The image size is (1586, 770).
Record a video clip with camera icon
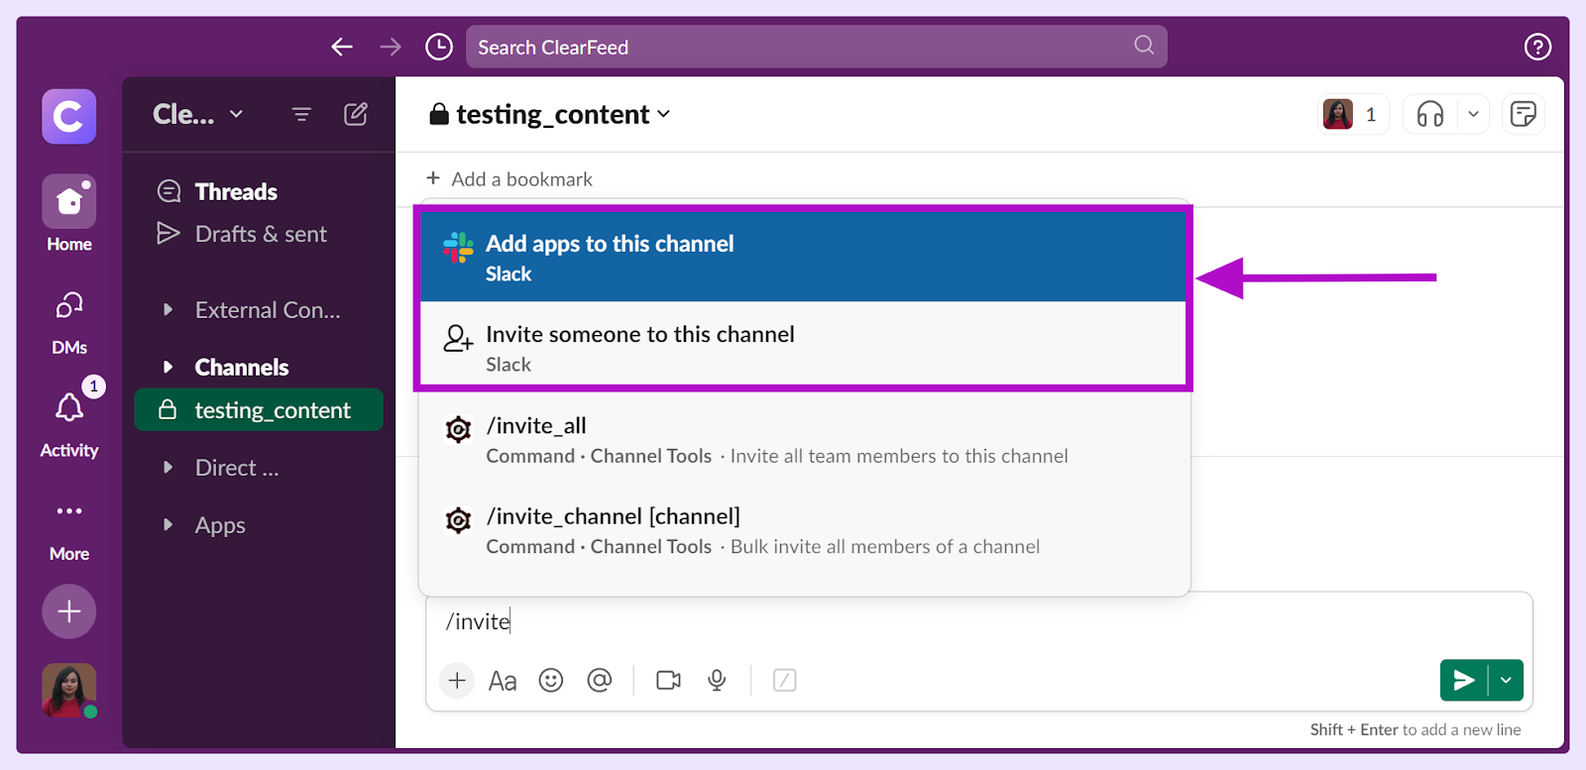[669, 680]
